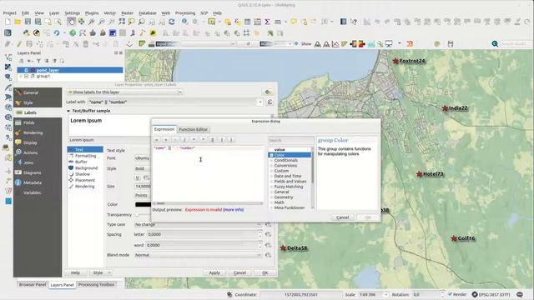Viewport: 534px width, 300px height.
Task: Click the New Project icon
Action: (8, 22)
